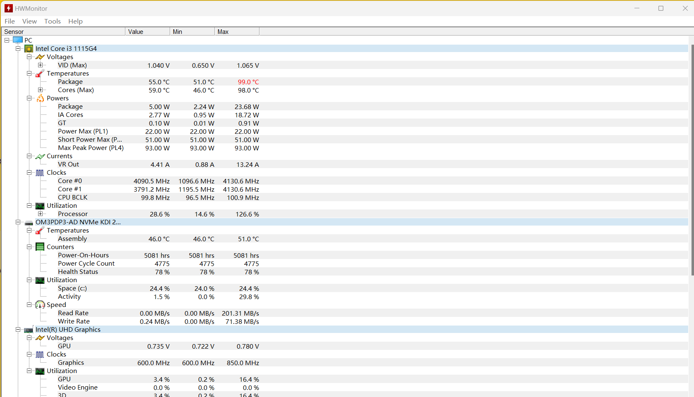Expand the Cores (Max) temperature row
The height and width of the screenshot is (397, 694).
click(x=41, y=90)
